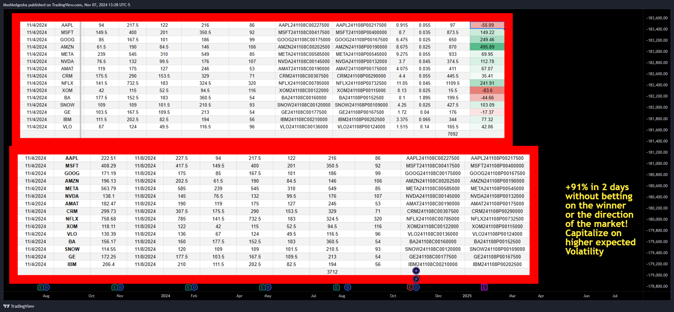Click the NFLX price 758.68 cell
This screenshot has width=674, height=312.
click(x=108, y=219)
